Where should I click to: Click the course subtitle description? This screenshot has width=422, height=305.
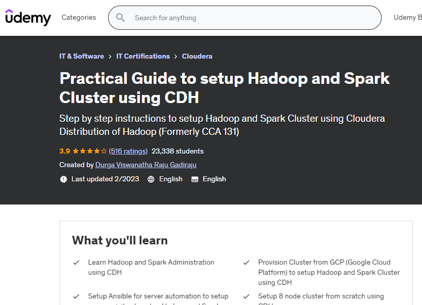[222, 125]
